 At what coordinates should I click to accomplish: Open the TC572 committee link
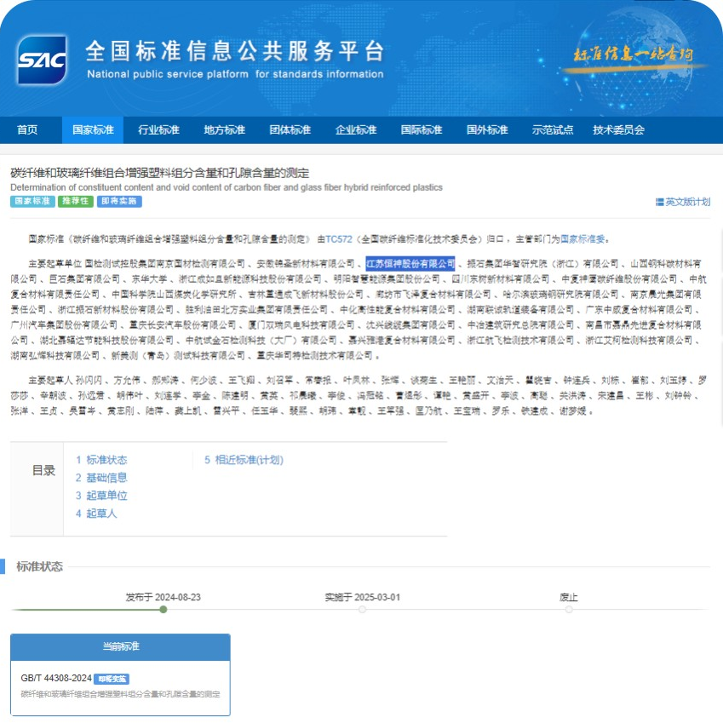[336, 239]
